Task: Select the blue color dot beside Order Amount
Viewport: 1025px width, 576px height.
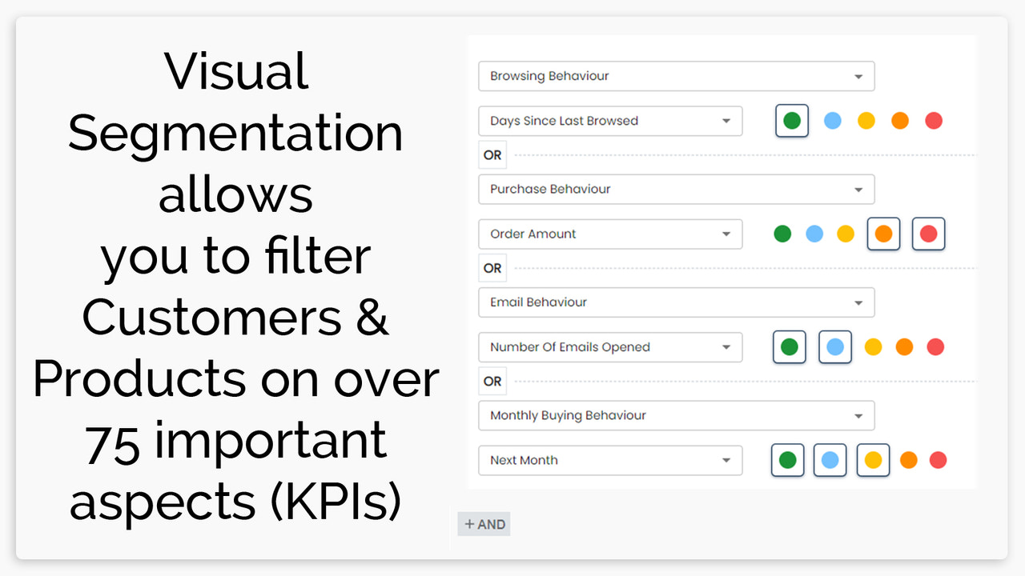Action: click(x=814, y=234)
